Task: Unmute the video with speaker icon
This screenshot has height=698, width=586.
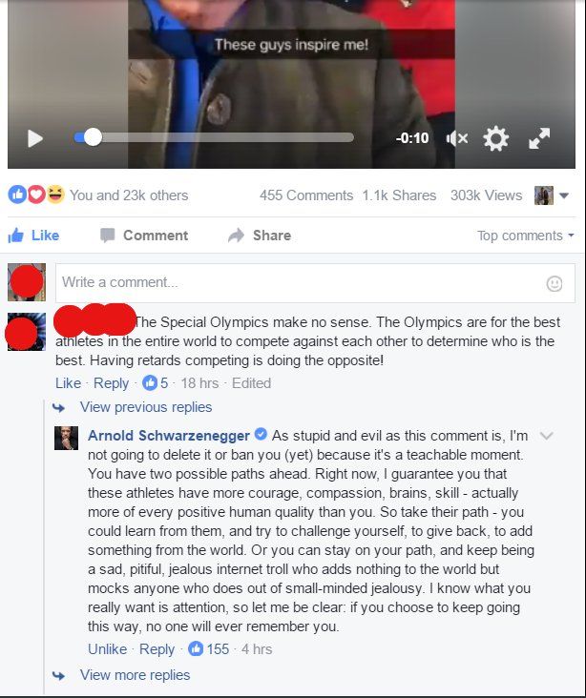Action: click(457, 138)
